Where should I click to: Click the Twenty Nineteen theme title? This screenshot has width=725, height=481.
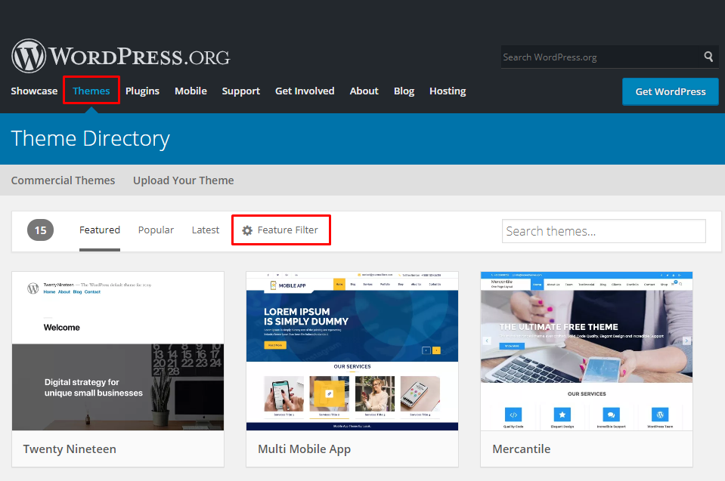coord(70,449)
